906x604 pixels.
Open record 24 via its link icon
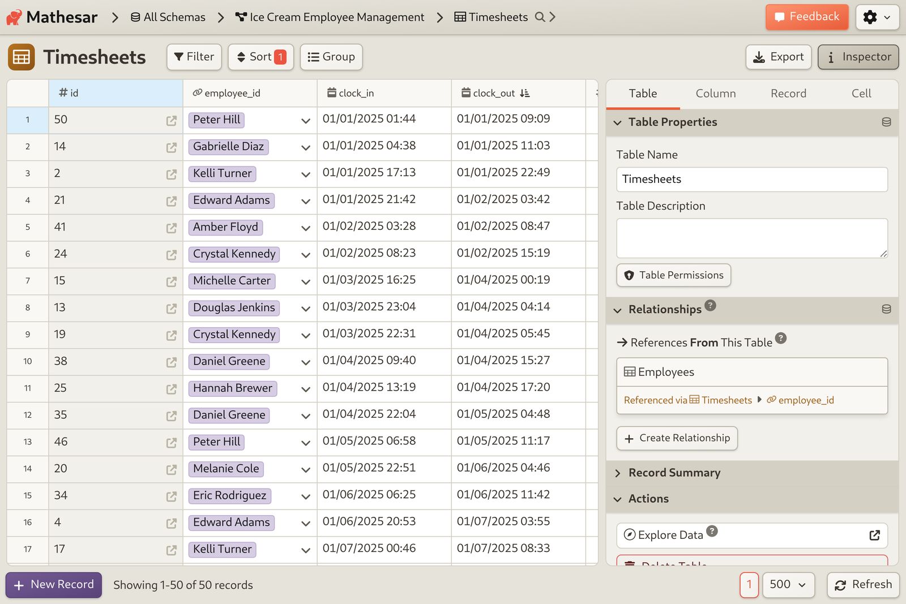tap(172, 255)
